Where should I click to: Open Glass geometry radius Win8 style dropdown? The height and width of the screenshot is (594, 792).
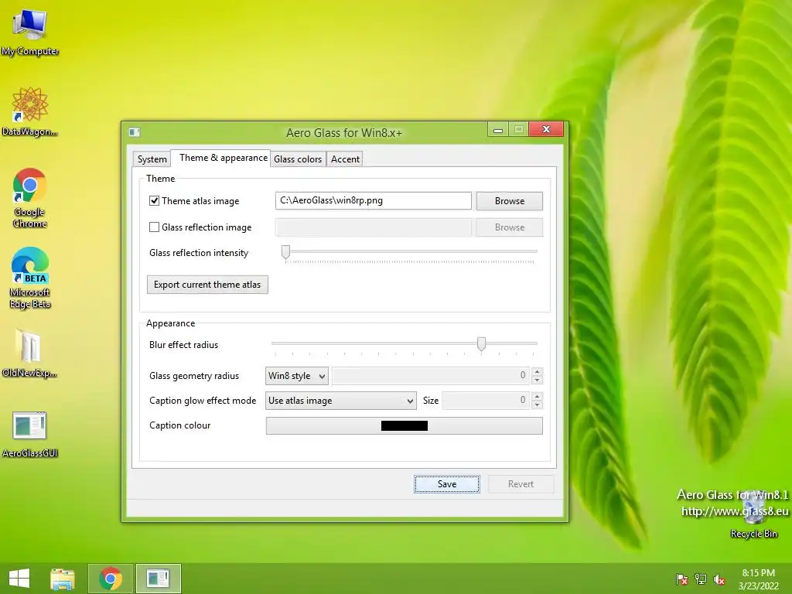(x=297, y=376)
